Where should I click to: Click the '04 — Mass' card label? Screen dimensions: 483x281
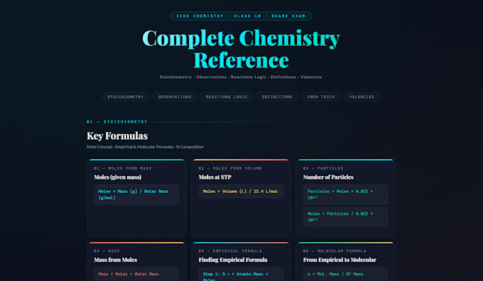(x=107, y=251)
